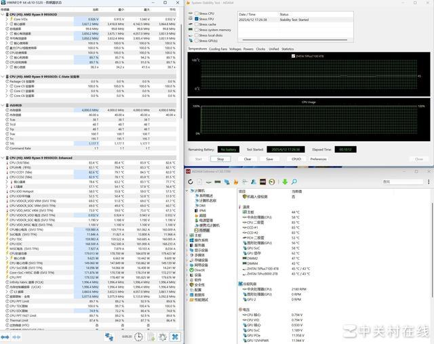Image resolution: width=434 pixels, height=344 pixels.
Task: Open HWiNFO sensor settings gear icon
Action: [163, 337]
